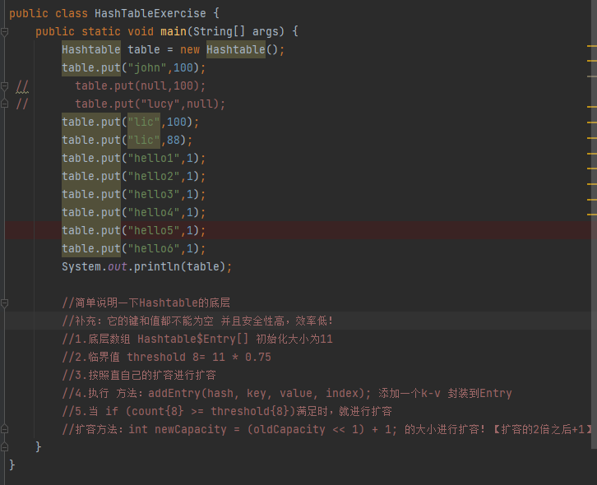Click the Hashtable type declaration
The image size is (597, 485).
pyautogui.click(x=91, y=49)
